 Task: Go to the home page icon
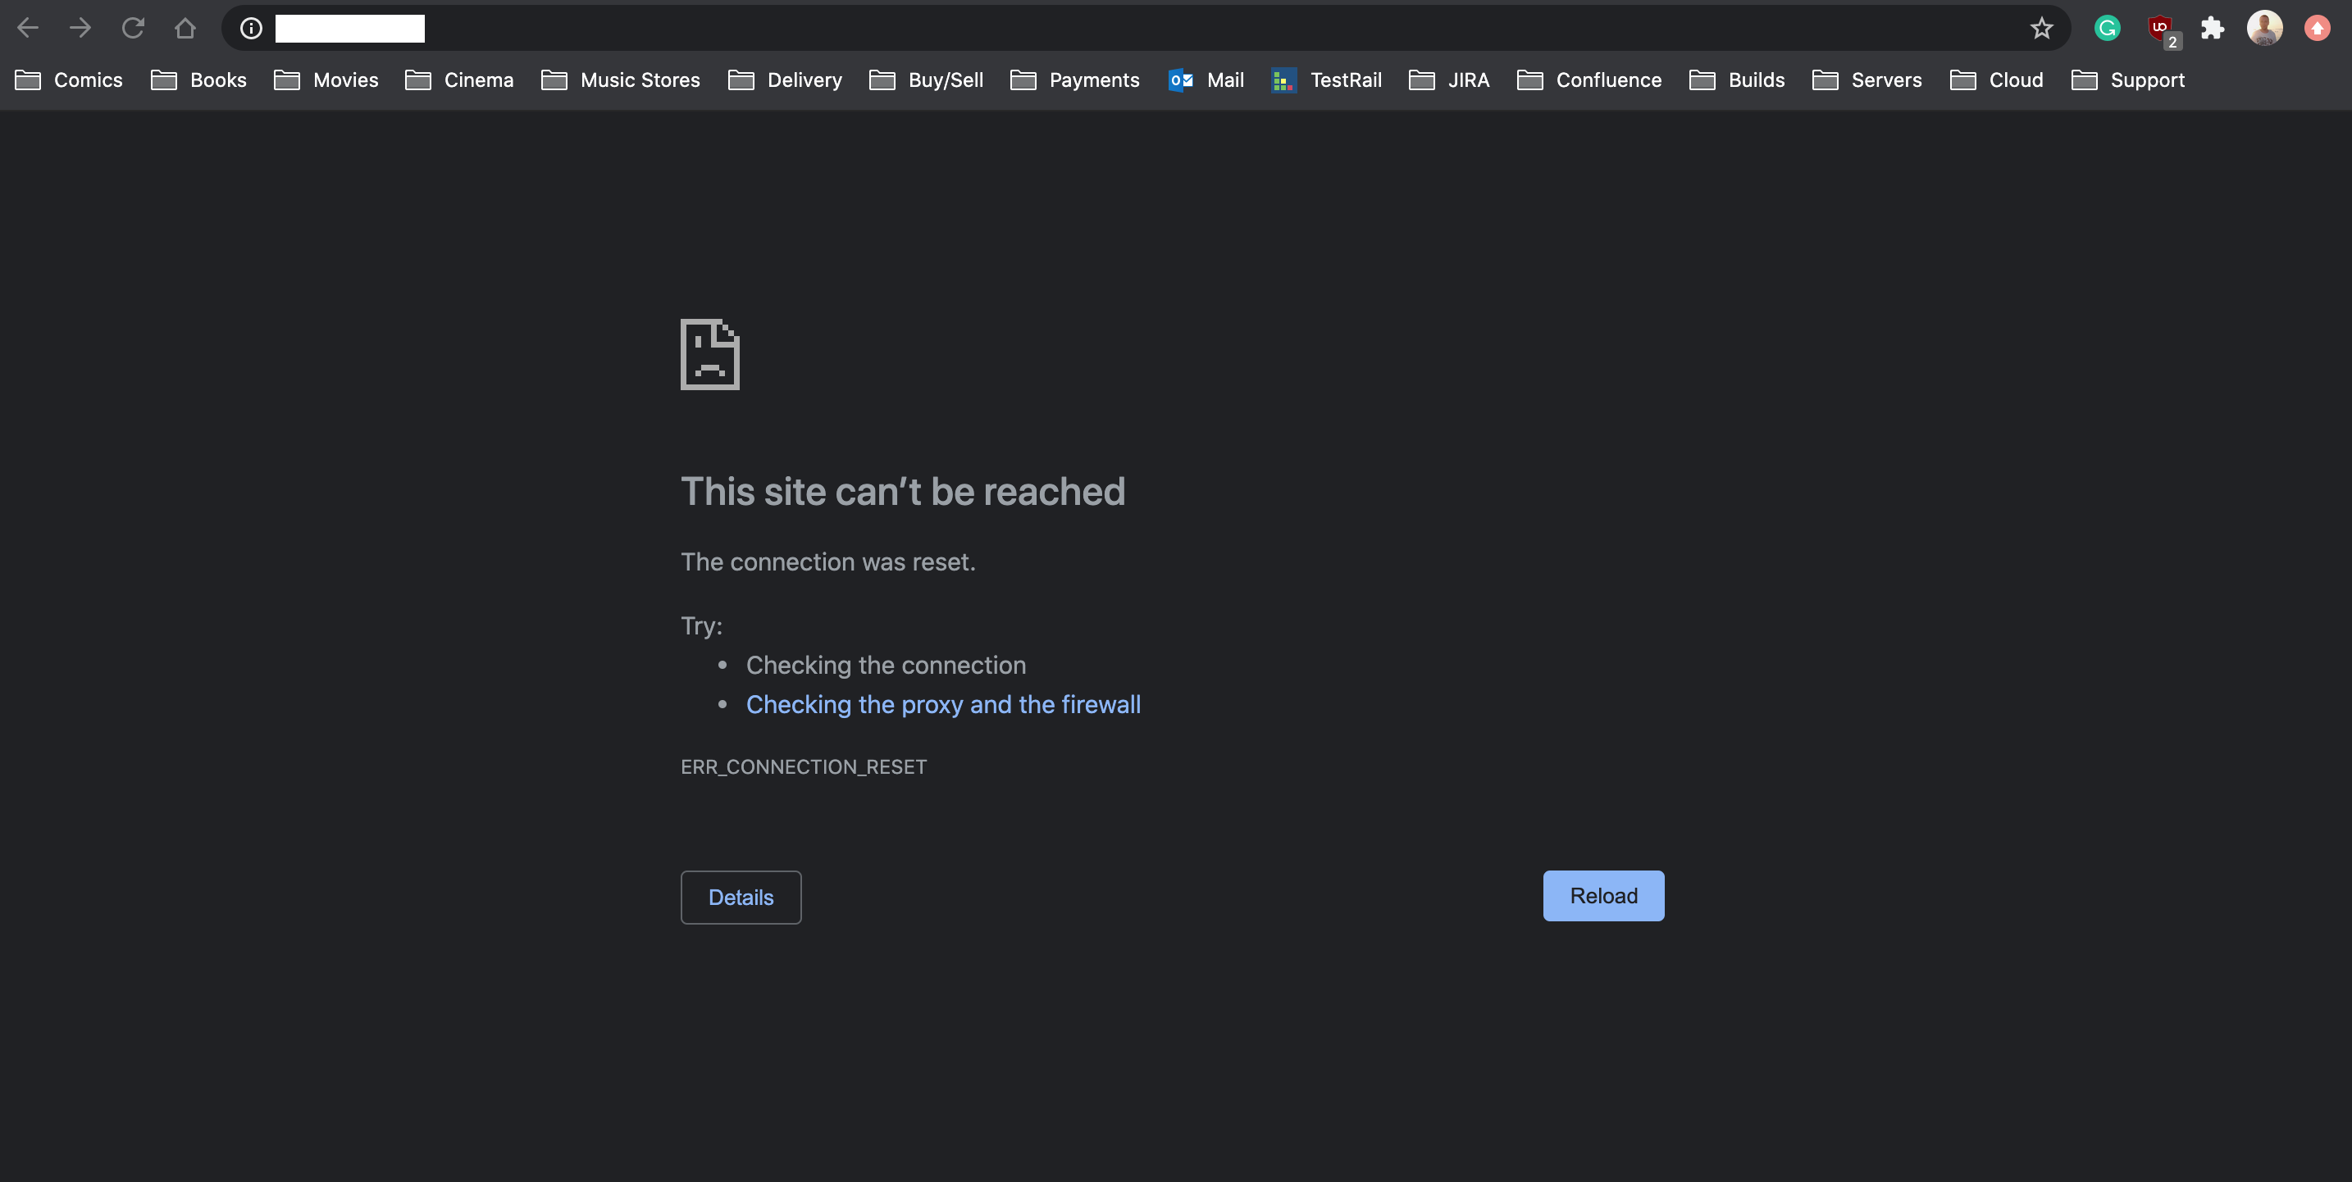[x=185, y=29]
